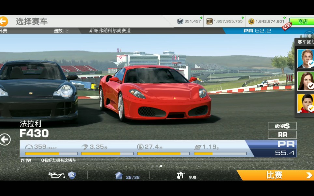Open the 商店 store button
This screenshot has height=196, width=314.
(302, 21)
